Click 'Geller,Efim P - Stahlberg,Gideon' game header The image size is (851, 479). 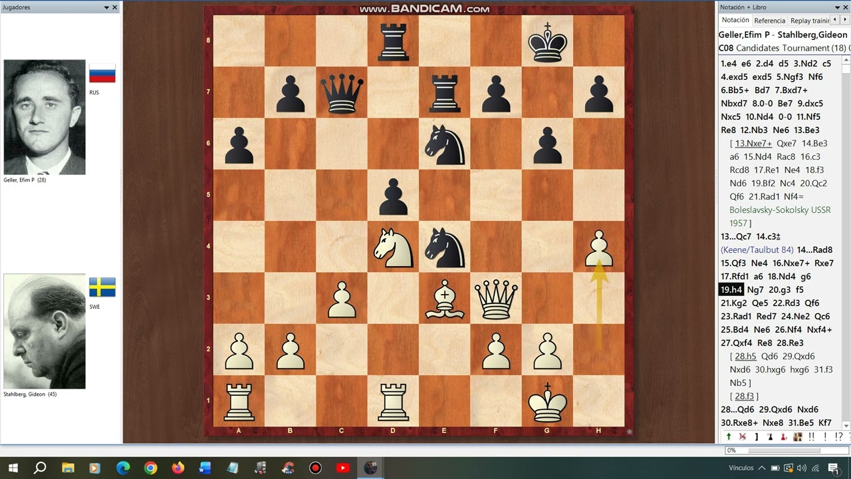point(783,35)
